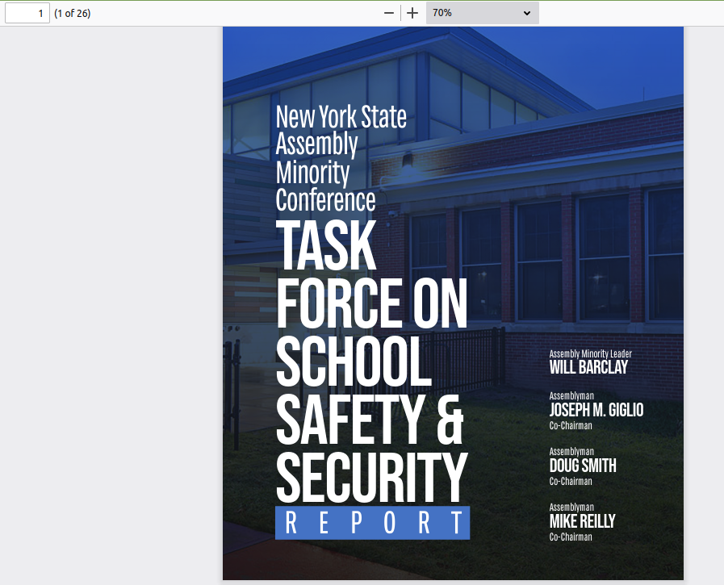The width and height of the screenshot is (724, 585).
Task: Click 'Co-Chairman' under Doug Smith
Action: [571, 481]
